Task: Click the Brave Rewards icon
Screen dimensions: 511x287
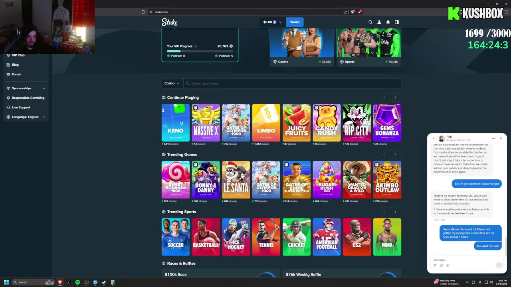Action: pyautogui.click(x=360, y=12)
